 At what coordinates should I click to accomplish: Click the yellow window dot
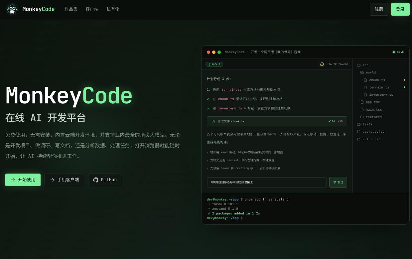pos(214,52)
